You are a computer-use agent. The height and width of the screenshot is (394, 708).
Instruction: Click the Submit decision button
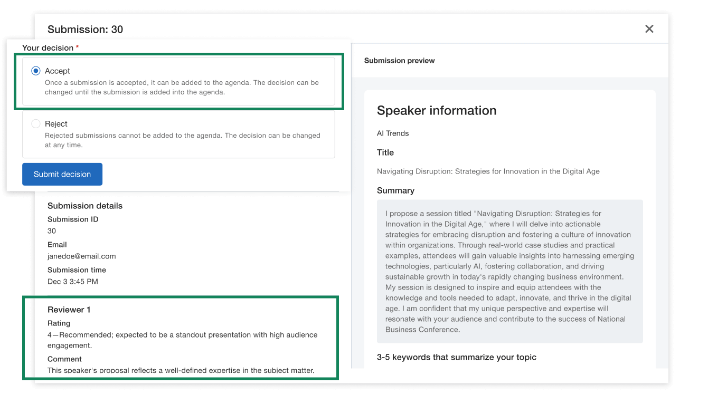click(x=62, y=175)
